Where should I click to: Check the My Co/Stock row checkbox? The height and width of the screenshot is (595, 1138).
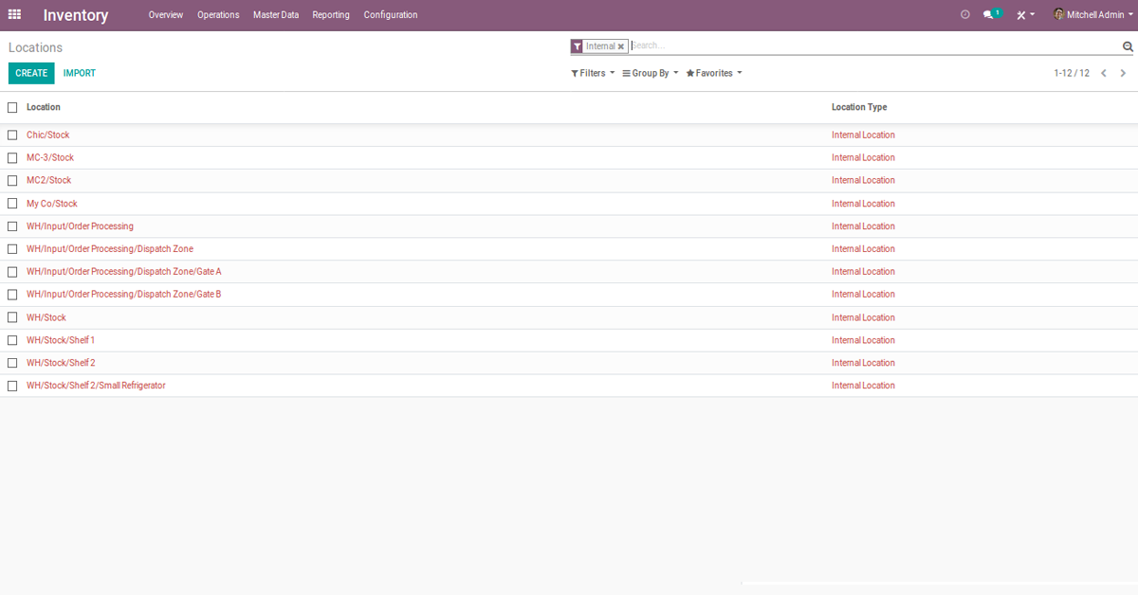coord(12,204)
